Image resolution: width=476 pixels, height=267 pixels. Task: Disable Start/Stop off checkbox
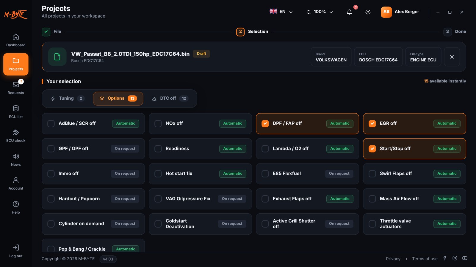point(372,149)
